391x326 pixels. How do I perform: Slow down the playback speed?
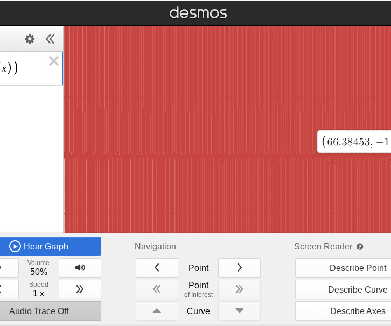coord(9,289)
